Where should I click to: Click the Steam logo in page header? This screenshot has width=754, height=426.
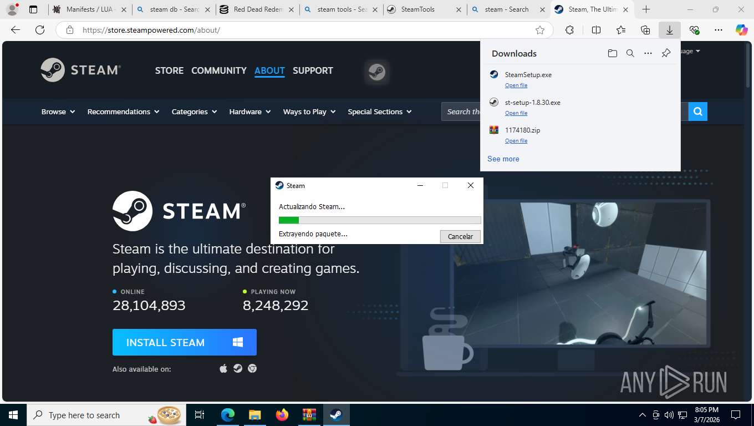[81, 70]
